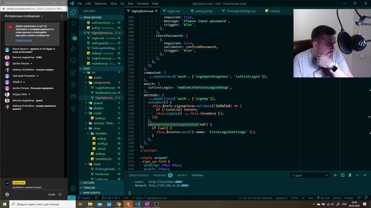Split the terminal panel
The width and height of the screenshot is (371, 208).
click(343, 175)
